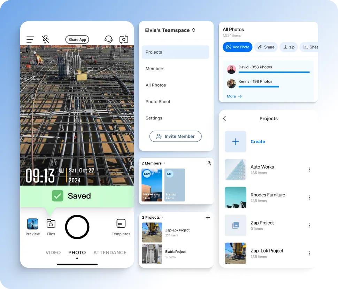
Task: Select Photo Sheet in the sidebar
Action: coord(158,102)
